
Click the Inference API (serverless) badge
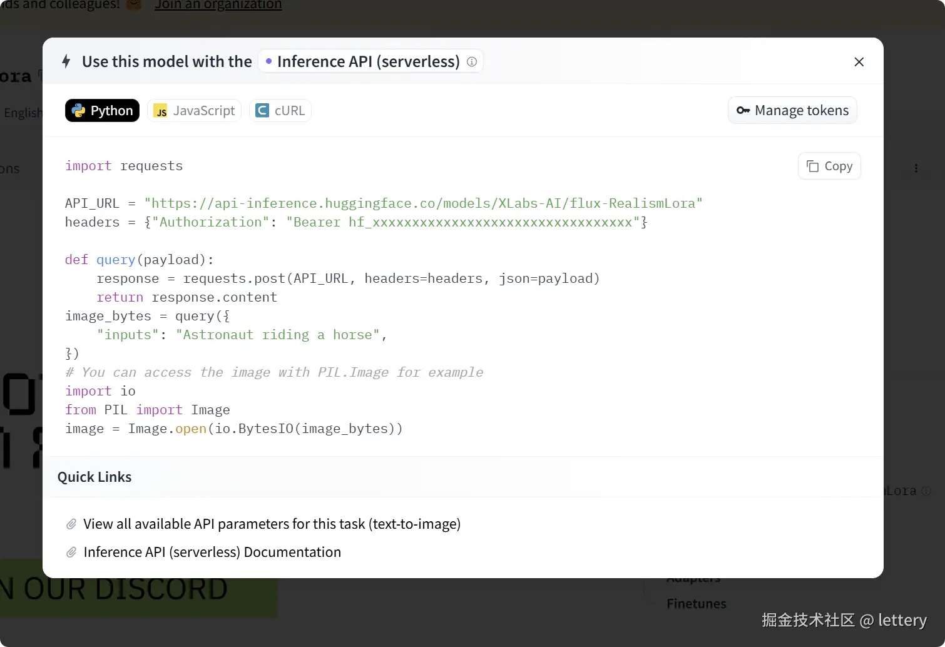pos(368,61)
